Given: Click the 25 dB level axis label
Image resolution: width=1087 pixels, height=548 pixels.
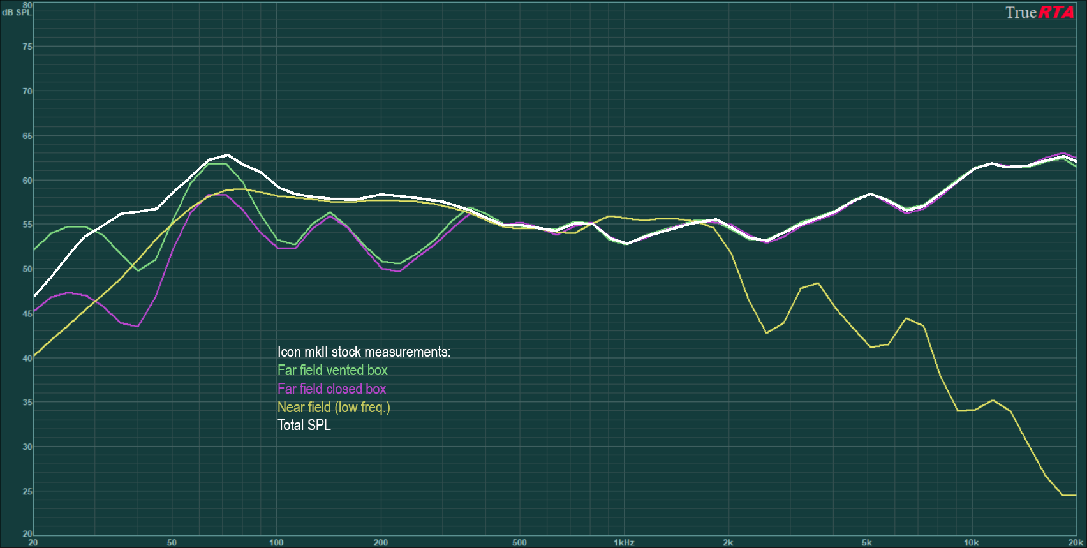Looking at the screenshot, I should (x=27, y=492).
